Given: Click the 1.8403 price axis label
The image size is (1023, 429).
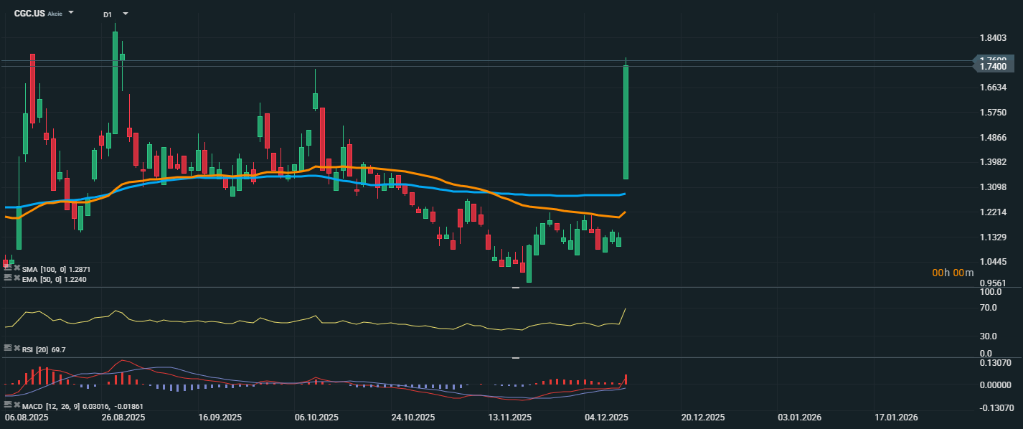Looking at the screenshot, I should click(x=992, y=38).
